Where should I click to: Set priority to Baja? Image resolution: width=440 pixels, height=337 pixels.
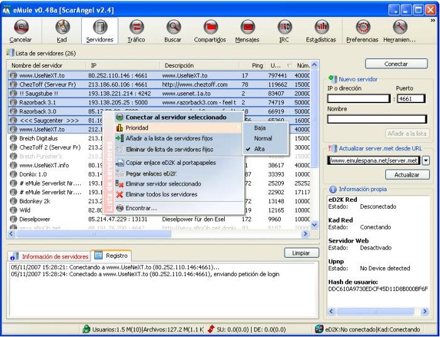(x=266, y=128)
